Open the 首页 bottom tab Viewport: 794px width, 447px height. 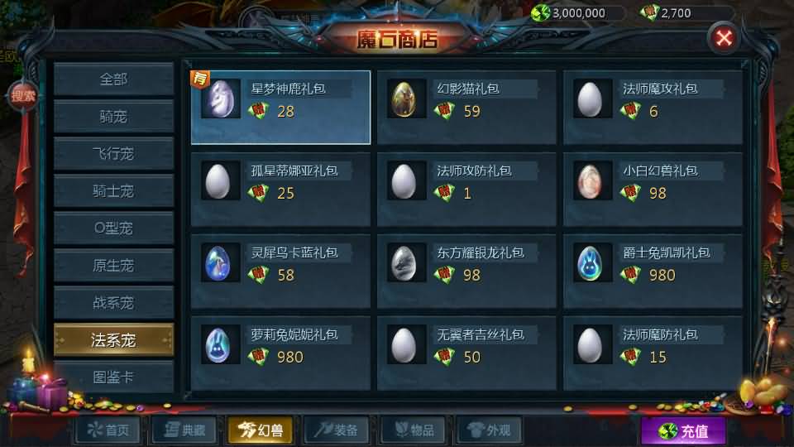[108, 430]
